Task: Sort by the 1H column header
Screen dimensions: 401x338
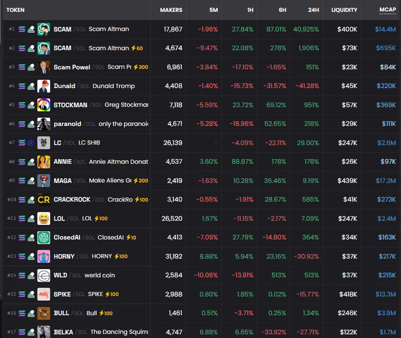Action: tap(250, 10)
